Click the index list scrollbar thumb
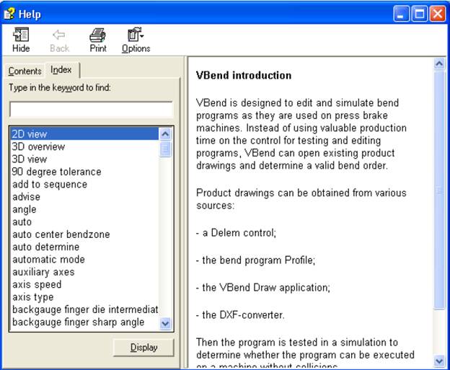The width and height of the screenshot is (450, 370). pyautogui.click(x=165, y=149)
